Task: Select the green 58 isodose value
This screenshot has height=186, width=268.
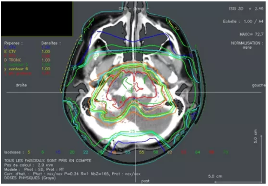Action: click(x=156, y=152)
